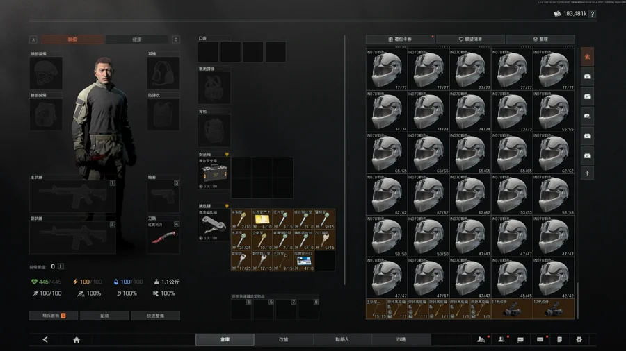Select the yellow door card 6/10

[262, 219]
